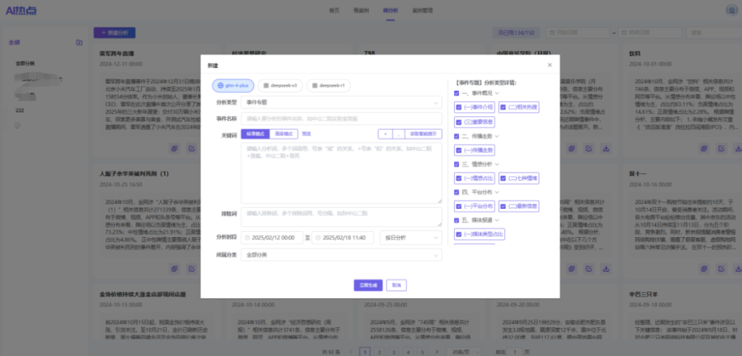Click edit icon on 雷军跨年直播 card
742x356 pixels.
coord(192,148)
